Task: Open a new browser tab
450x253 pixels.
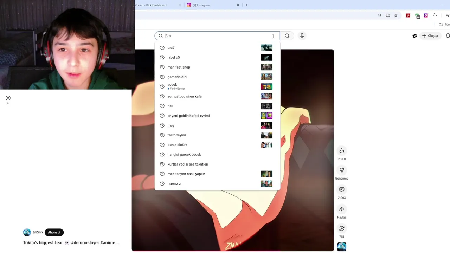Action: click(246, 5)
